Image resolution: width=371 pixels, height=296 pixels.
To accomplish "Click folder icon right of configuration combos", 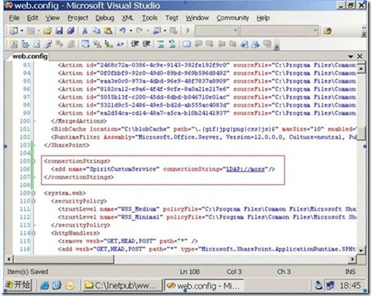I will (x=328, y=31).
